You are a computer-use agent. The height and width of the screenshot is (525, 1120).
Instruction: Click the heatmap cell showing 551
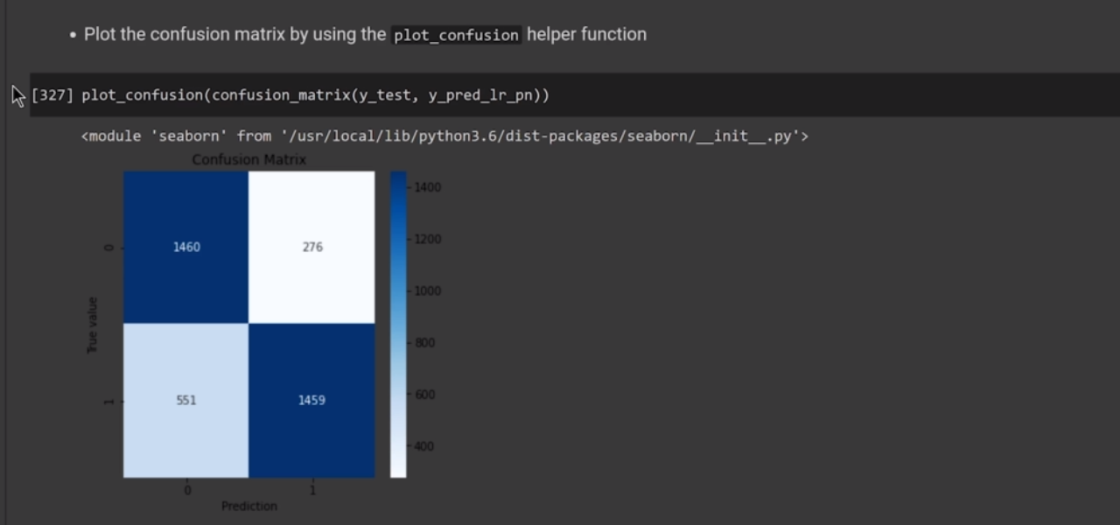pos(186,401)
